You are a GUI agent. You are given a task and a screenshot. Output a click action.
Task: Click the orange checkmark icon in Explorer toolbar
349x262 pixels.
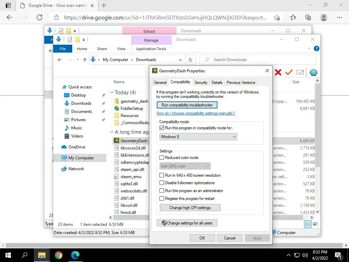coord(289,72)
